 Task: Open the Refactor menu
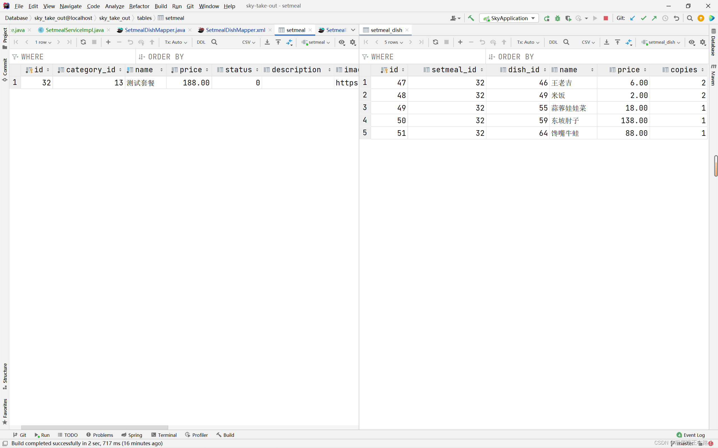pyautogui.click(x=139, y=6)
